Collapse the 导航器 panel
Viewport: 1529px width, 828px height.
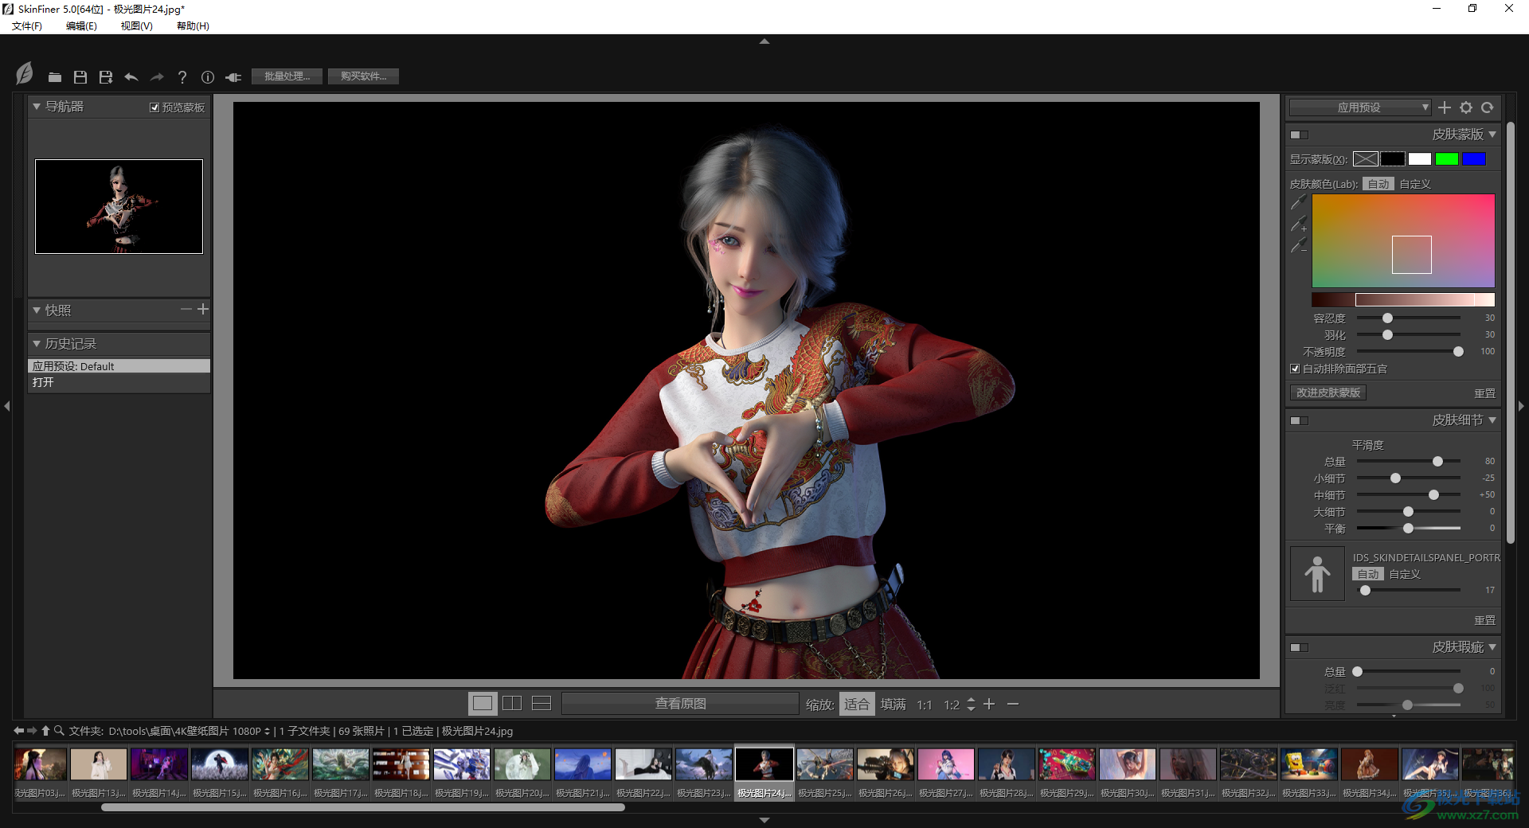coord(37,107)
